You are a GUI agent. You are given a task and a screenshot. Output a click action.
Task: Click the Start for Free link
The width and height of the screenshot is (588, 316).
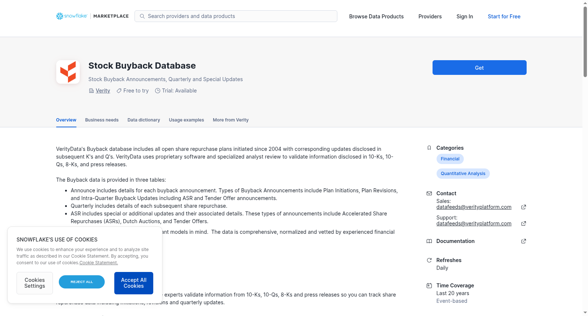click(x=504, y=17)
